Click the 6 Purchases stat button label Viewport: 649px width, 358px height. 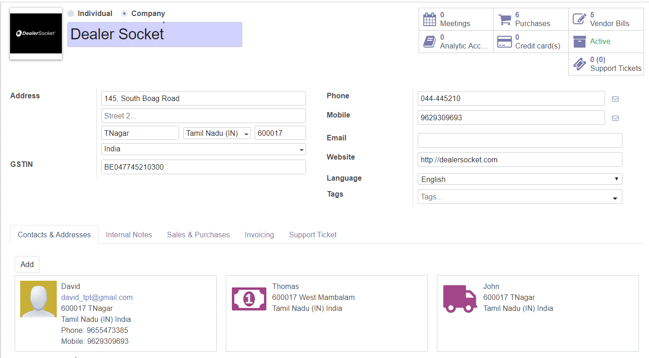(533, 19)
